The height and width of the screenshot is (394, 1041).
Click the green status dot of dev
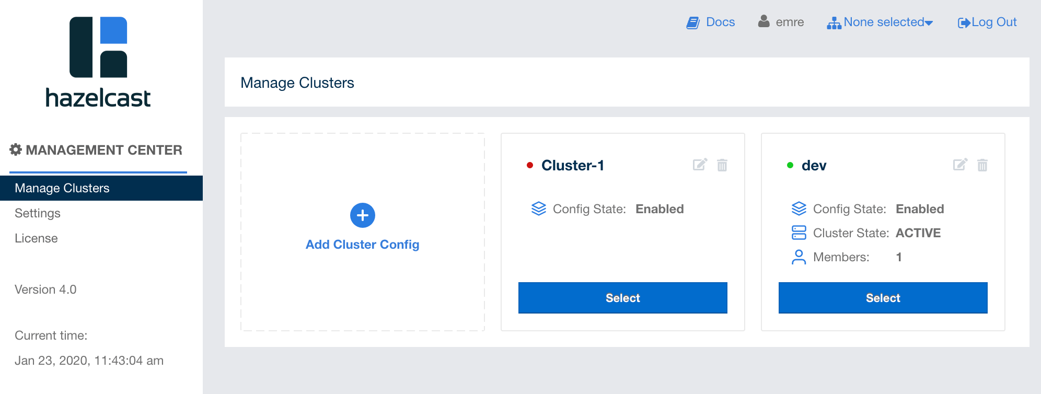[790, 165]
